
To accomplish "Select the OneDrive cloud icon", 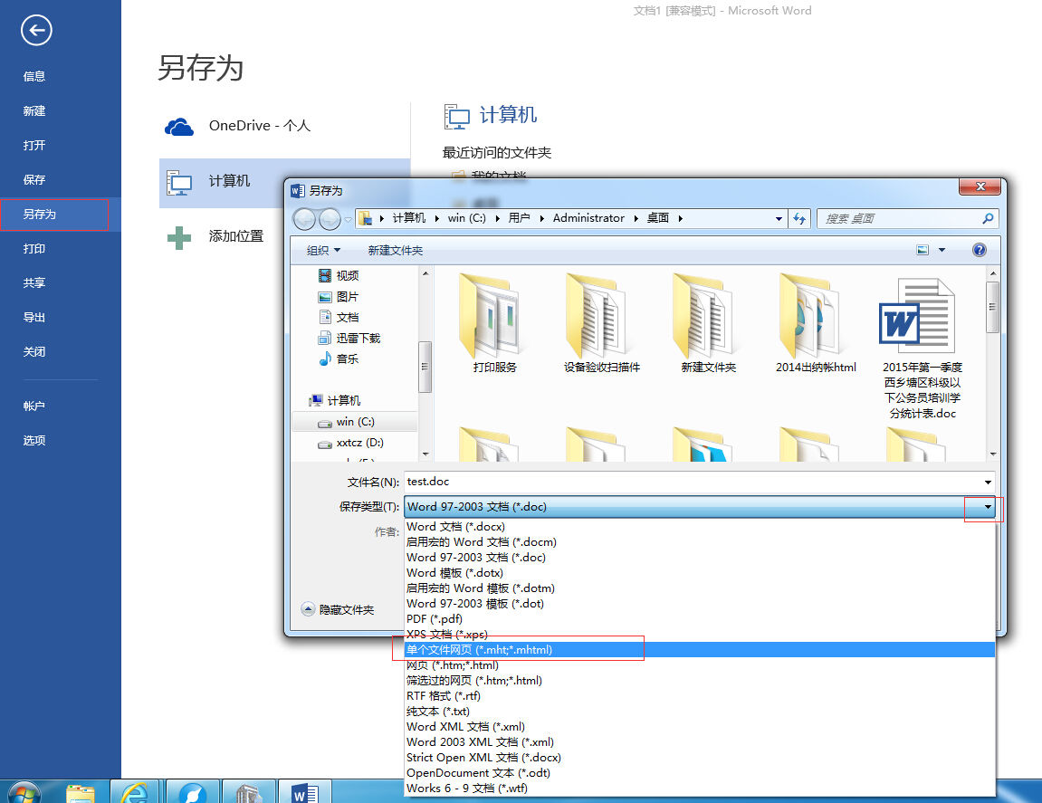I will [178, 127].
